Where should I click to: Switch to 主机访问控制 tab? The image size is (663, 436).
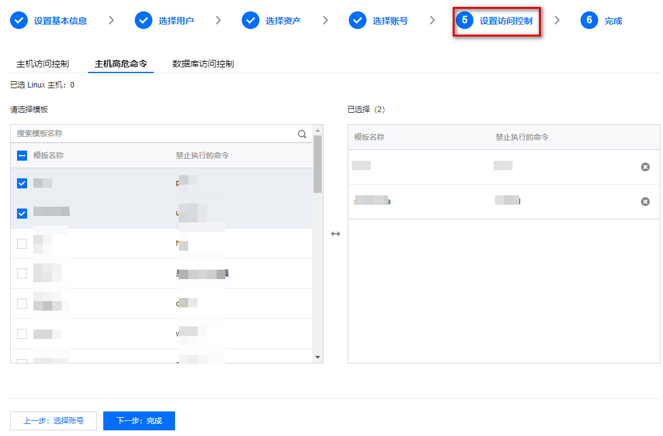click(x=43, y=64)
